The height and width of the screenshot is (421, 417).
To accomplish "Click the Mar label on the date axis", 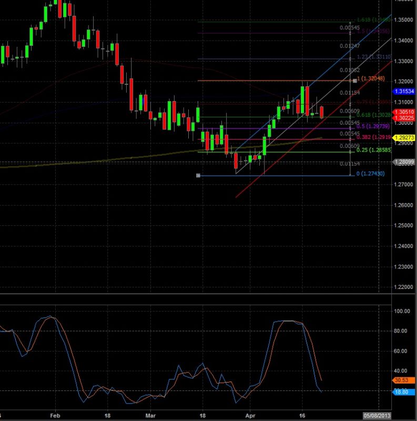I will 151,415.
